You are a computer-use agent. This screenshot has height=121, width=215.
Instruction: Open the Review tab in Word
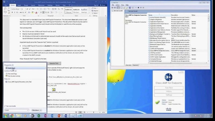click(58, 5)
